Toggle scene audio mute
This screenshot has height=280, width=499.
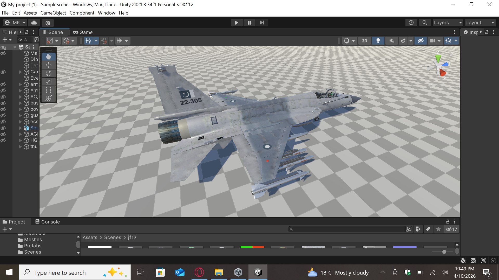[392, 41]
